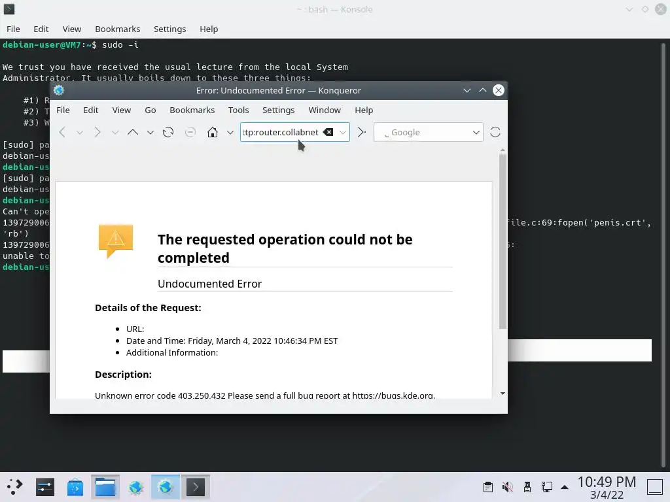Screen dimensions: 670x502
Task: Open the Google search box dropdown
Action: (x=476, y=132)
